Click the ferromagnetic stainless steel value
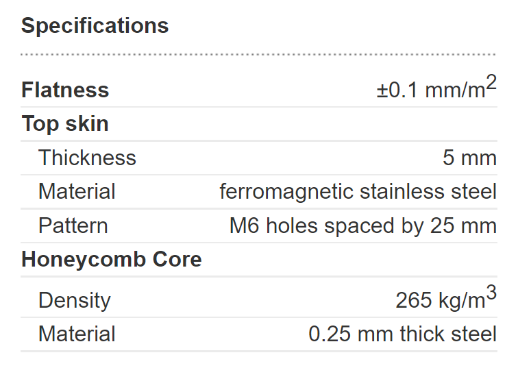Image resolution: width=518 pixels, height=392 pixels. tap(358, 192)
